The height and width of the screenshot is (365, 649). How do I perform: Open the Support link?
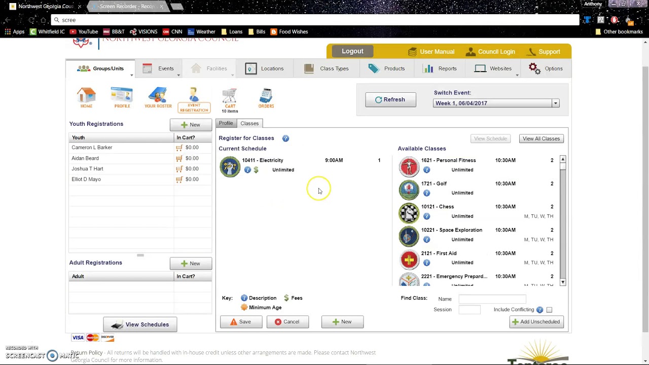[544, 52]
